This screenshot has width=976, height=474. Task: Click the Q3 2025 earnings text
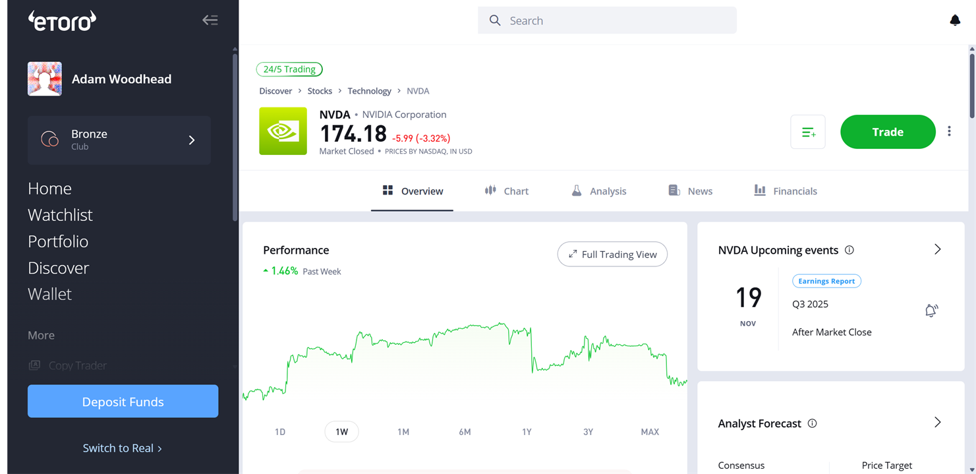(810, 305)
